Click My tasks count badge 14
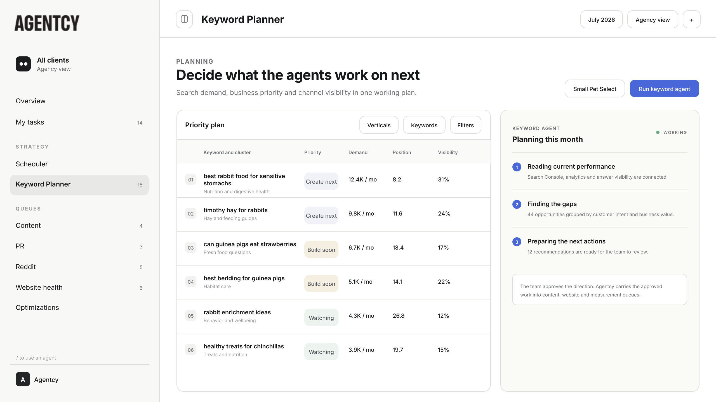This screenshot has height=402, width=716. [x=140, y=123]
